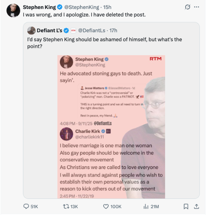This screenshot has height=215, width=207.
Task: Click the blue verified badge next to Stephen King
Action: [60, 7]
